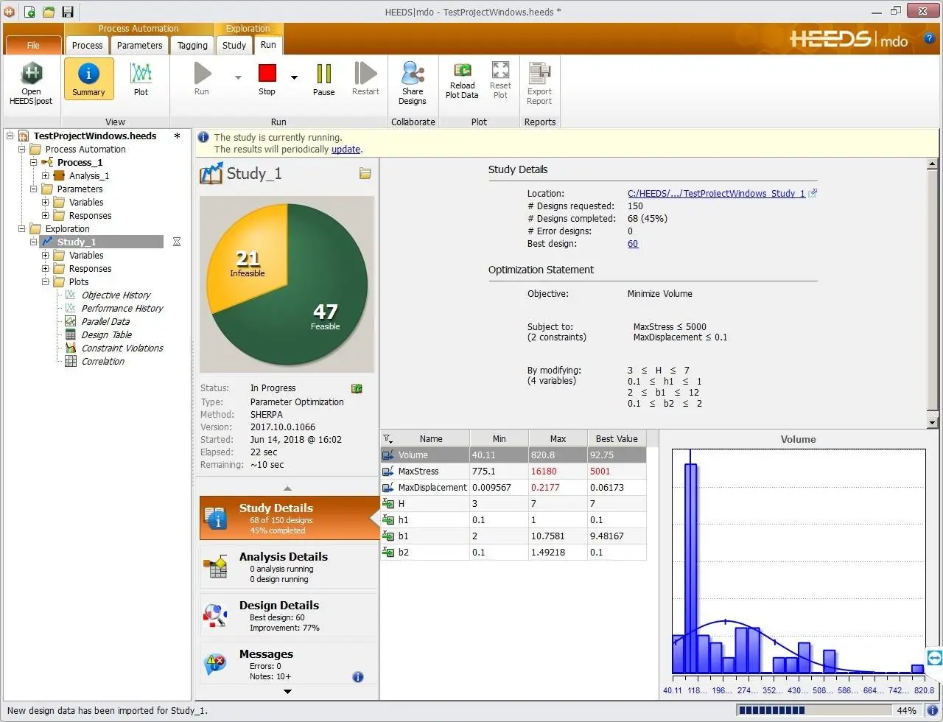943x722 pixels.
Task: Click Export Report
Action: click(x=539, y=84)
